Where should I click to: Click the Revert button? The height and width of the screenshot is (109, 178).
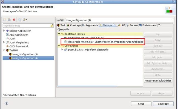pos(162,93)
